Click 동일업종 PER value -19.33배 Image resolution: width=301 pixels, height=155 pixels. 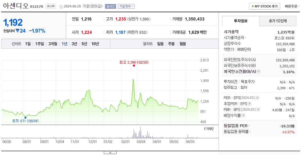tap(287, 126)
